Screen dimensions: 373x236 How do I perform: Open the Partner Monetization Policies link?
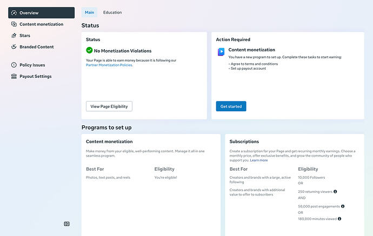[x=109, y=65]
